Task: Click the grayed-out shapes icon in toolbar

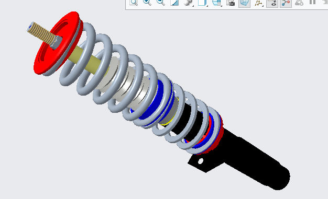Action: [x=299, y=3]
